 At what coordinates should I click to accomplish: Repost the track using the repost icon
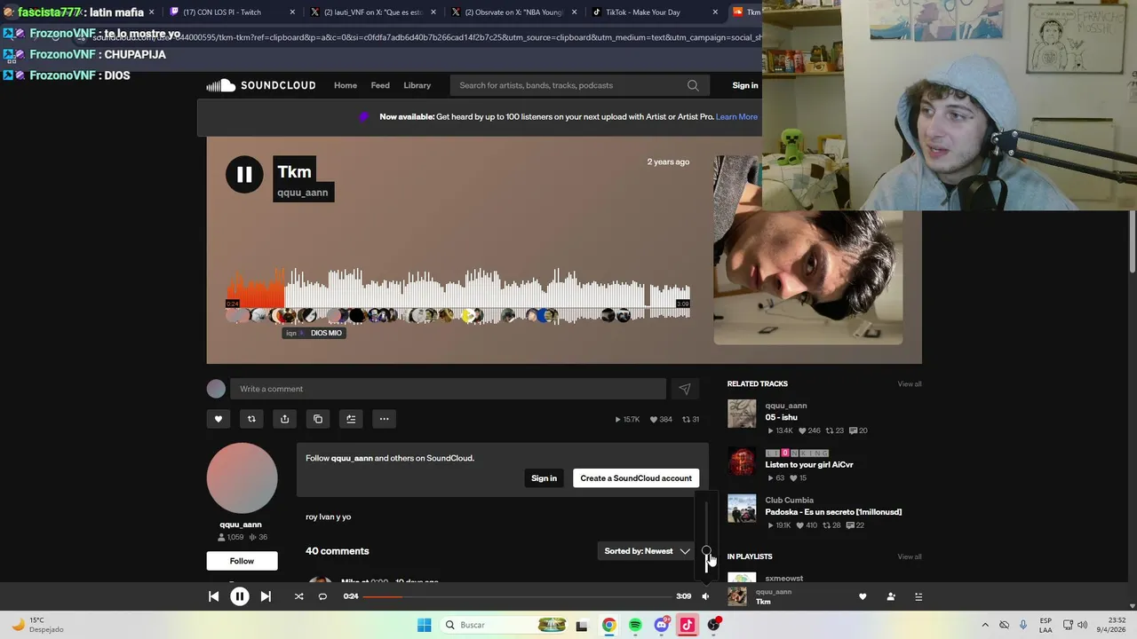click(251, 419)
